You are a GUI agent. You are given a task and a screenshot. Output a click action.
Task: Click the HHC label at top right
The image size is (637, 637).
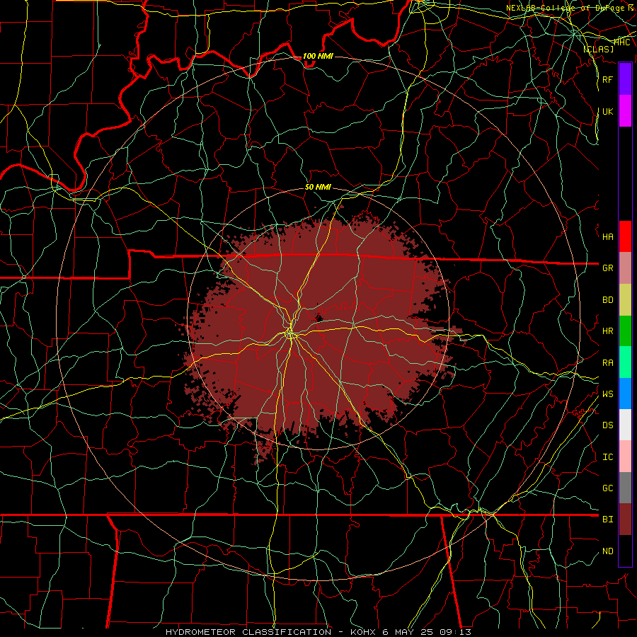coord(622,42)
